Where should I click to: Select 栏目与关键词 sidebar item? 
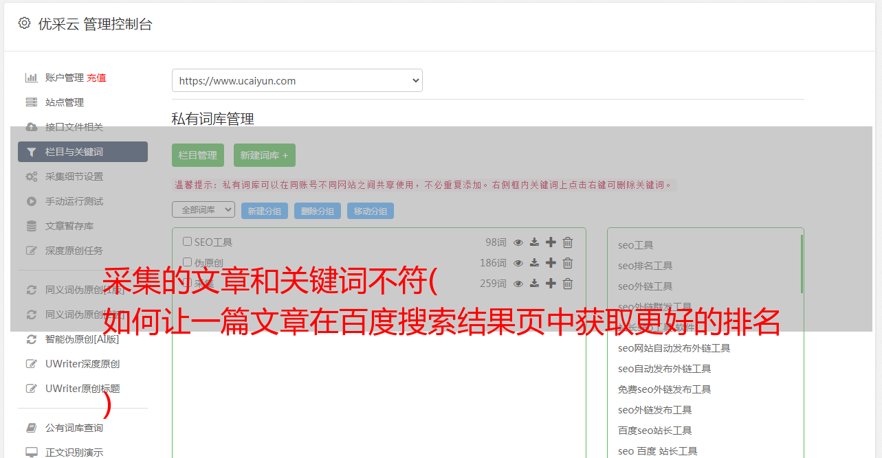[82, 152]
